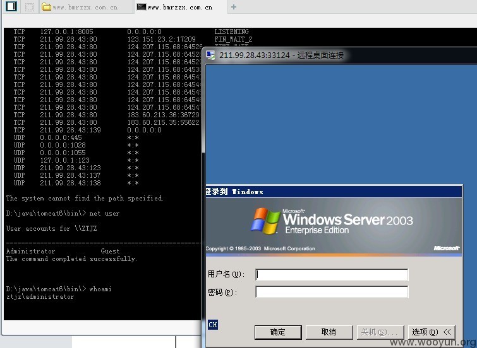477x348 pixels.
Task: Click the folder icon on the first tab
Action: click(46, 7)
